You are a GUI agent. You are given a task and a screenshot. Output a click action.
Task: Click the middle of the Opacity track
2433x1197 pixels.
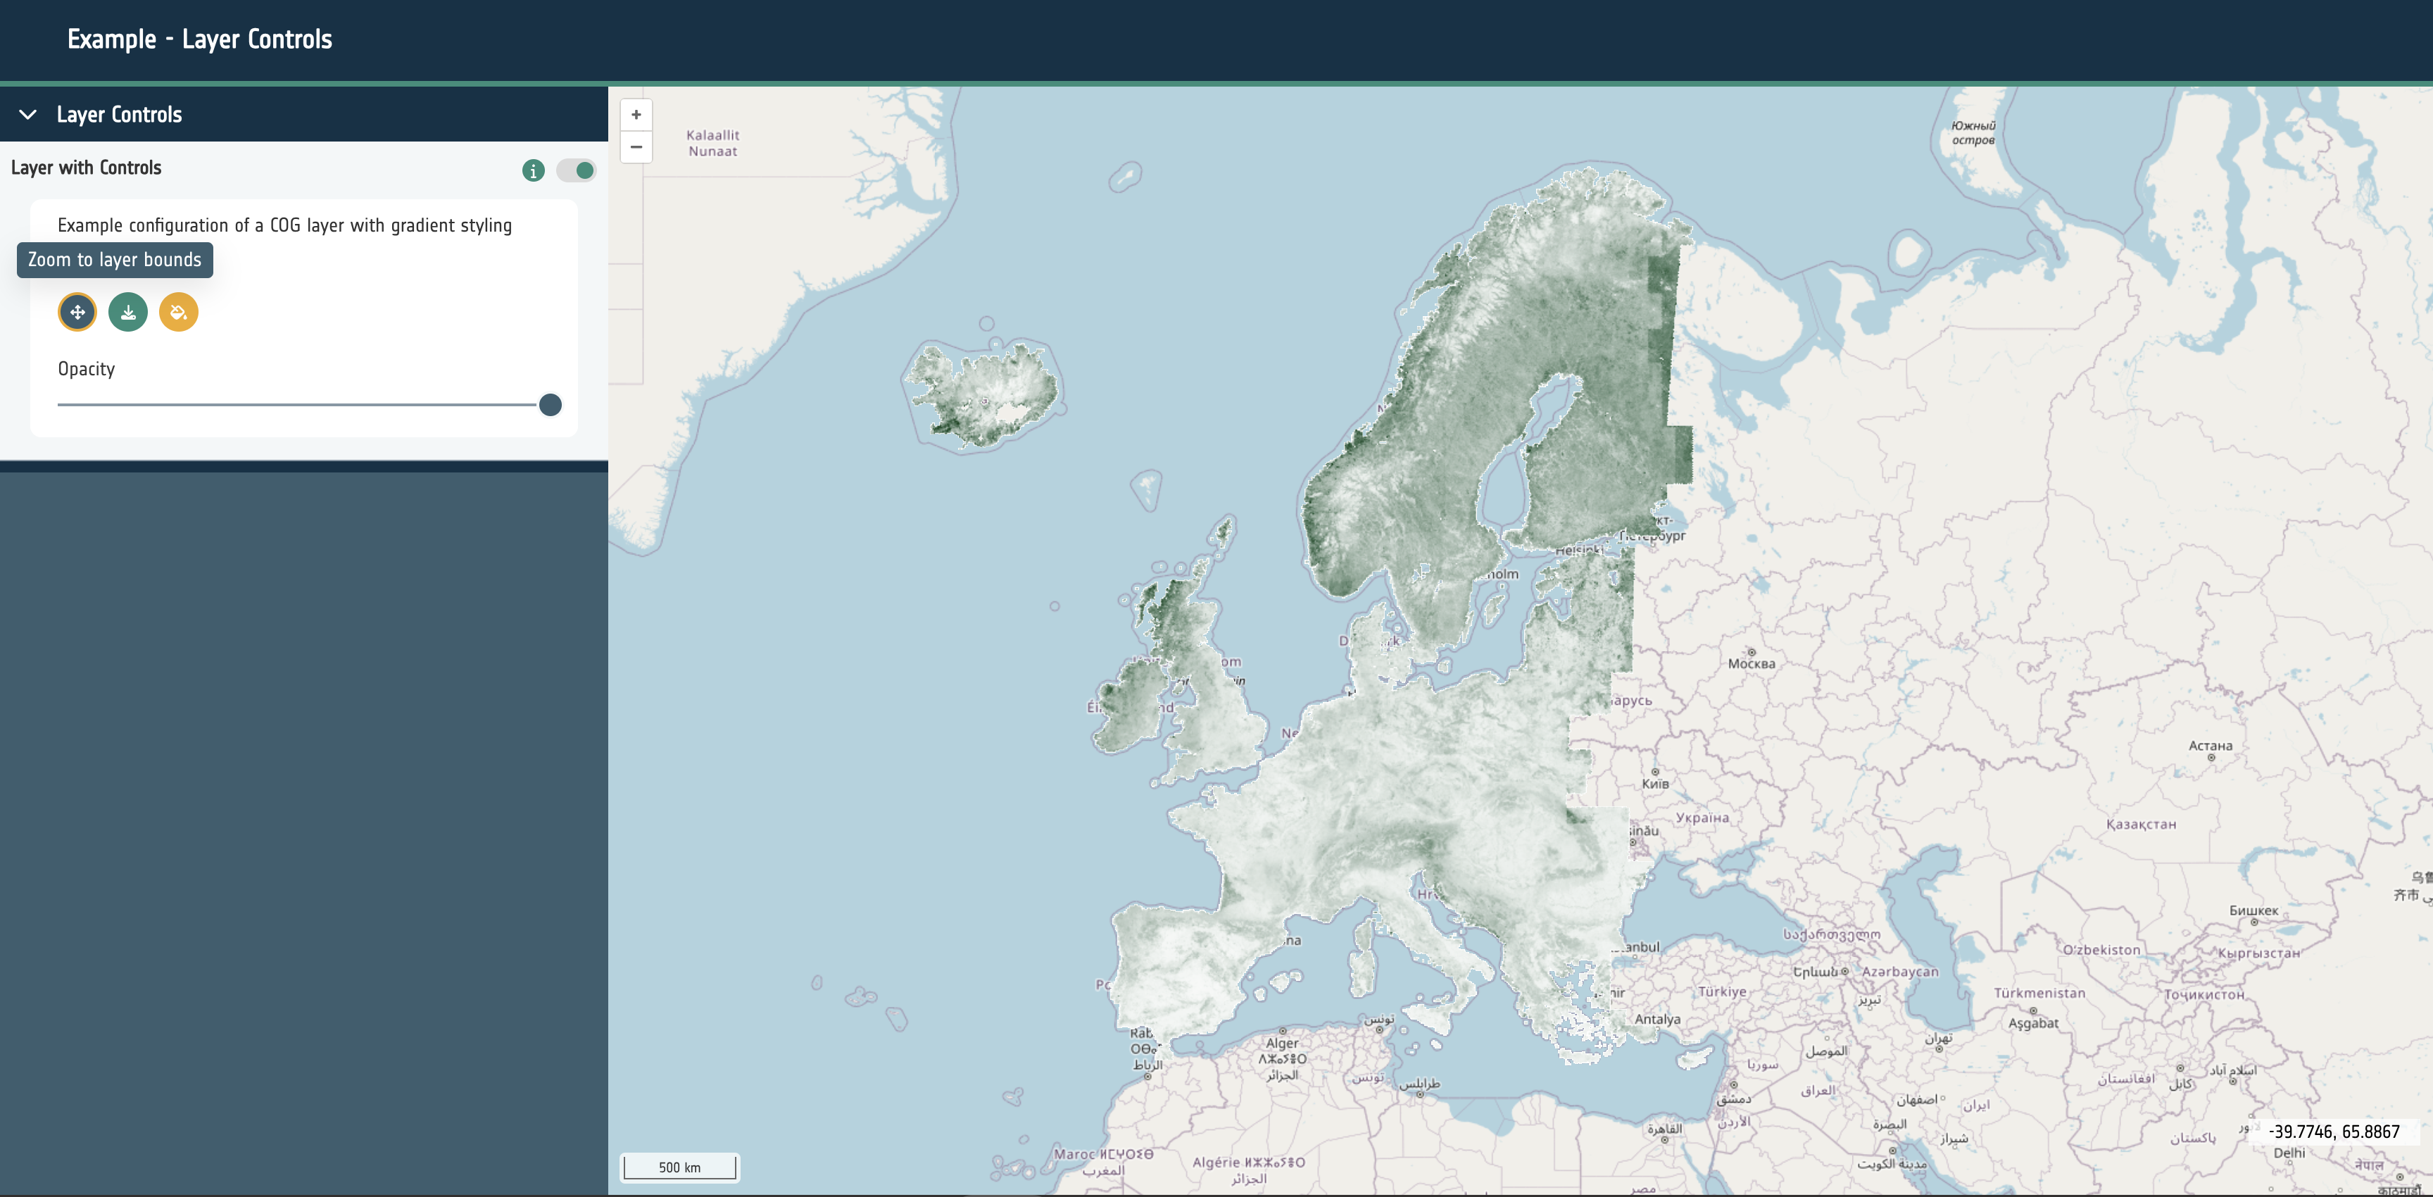tap(302, 404)
